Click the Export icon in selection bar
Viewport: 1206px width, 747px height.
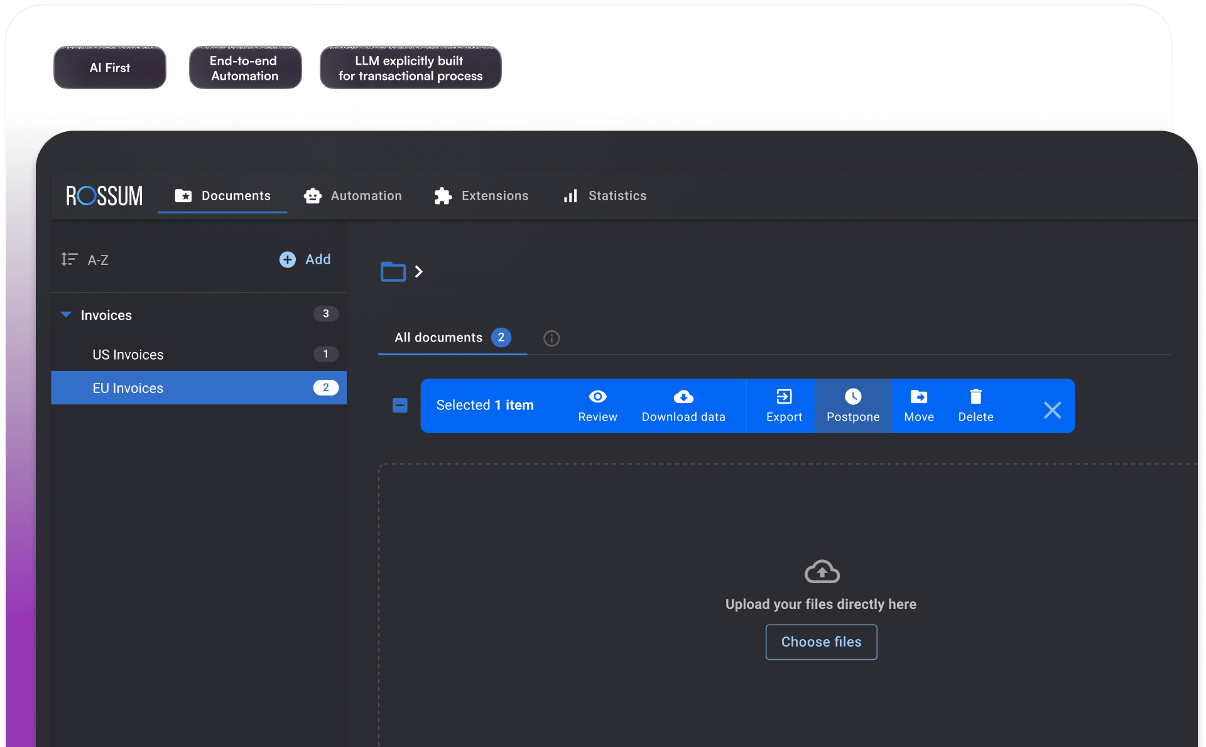click(784, 397)
